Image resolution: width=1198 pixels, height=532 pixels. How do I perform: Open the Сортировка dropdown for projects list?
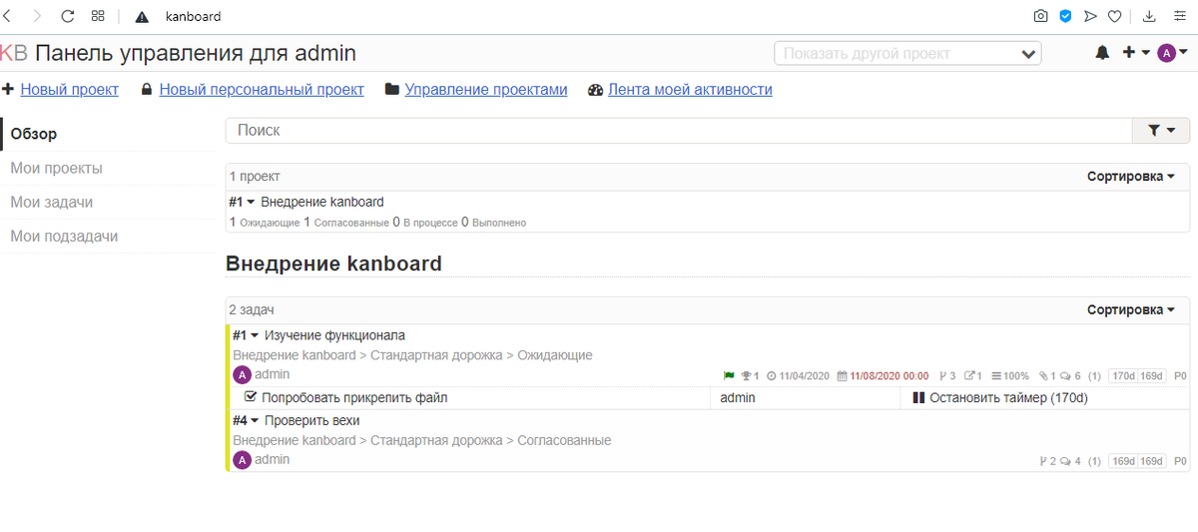(x=1131, y=177)
